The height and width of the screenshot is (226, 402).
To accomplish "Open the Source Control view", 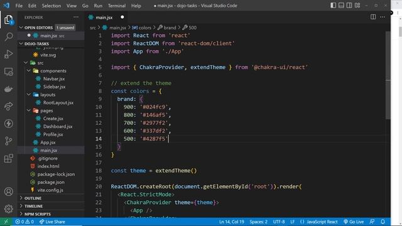I will point(8,141).
